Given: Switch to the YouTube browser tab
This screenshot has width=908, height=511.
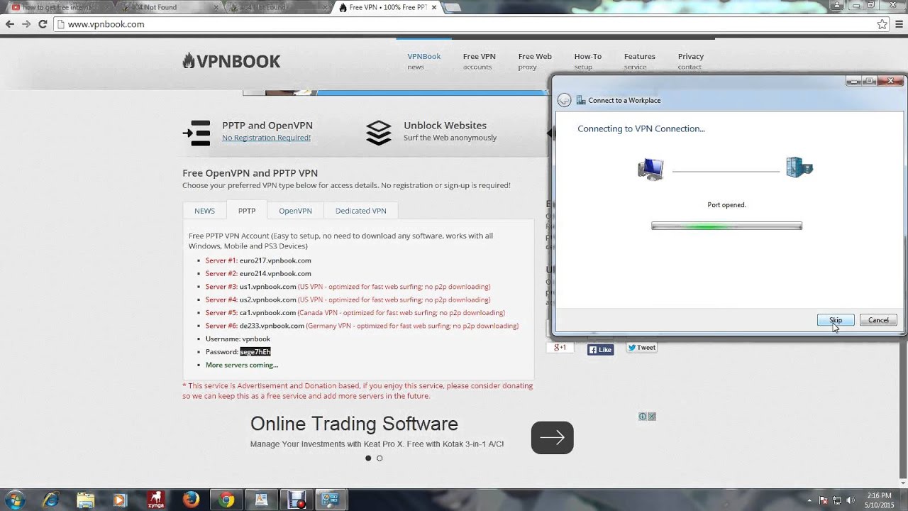Looking at the screenshot, I should pos(57,7).
